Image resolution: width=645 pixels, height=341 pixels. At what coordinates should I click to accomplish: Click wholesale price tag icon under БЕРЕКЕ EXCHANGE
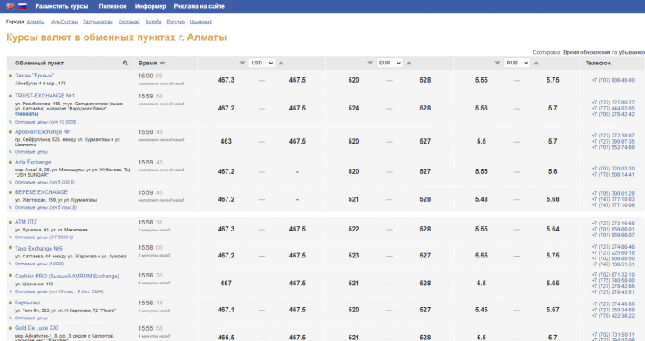[x=10, y=207]
